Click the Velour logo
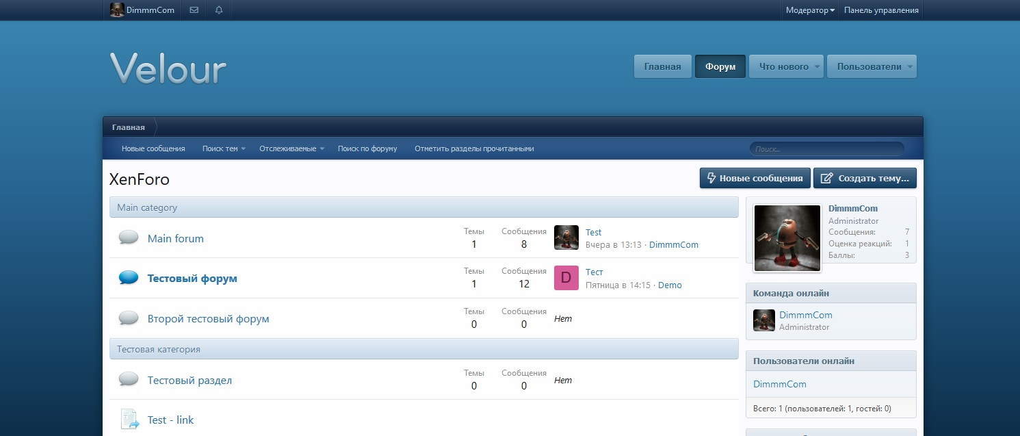 (168, 68)
